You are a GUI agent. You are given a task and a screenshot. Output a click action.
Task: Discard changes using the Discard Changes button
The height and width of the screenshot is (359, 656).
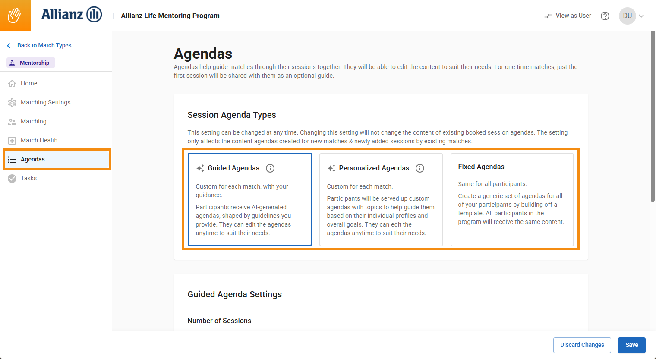pos(582,345)
